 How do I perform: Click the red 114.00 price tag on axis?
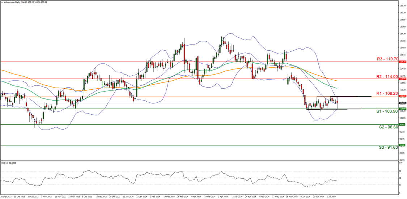click(x=402, y=79)
